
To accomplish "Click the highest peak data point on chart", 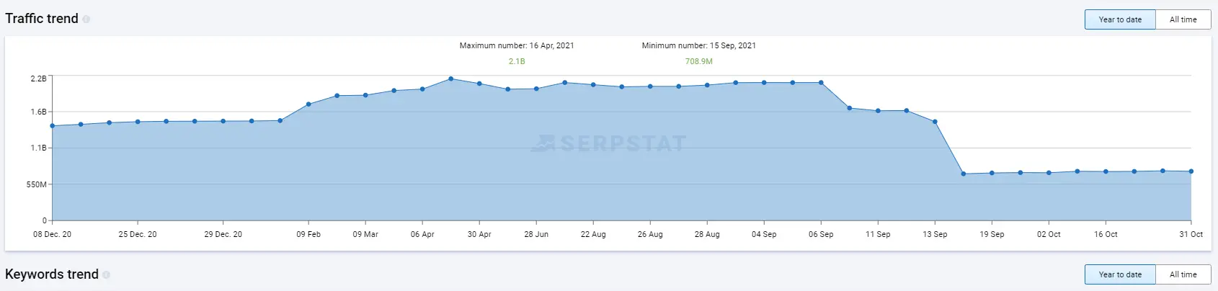I will pos(451,79).
